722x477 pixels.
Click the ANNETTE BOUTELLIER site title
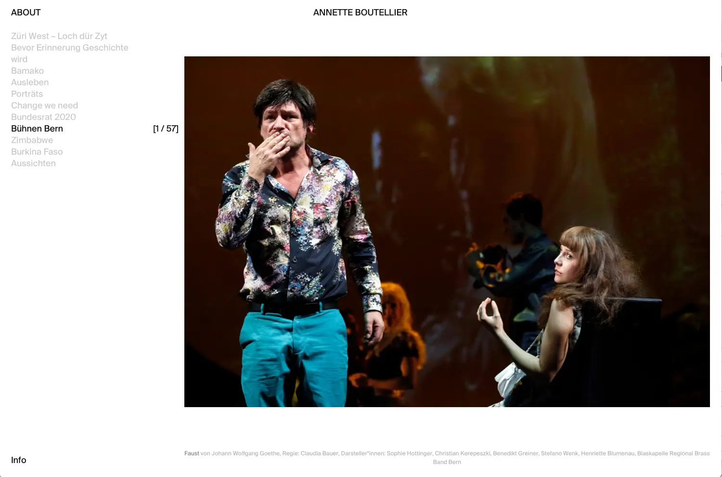tap(360, 13)
